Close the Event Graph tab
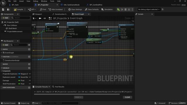This screenshot has height=105, width=187. pos(89,14)
